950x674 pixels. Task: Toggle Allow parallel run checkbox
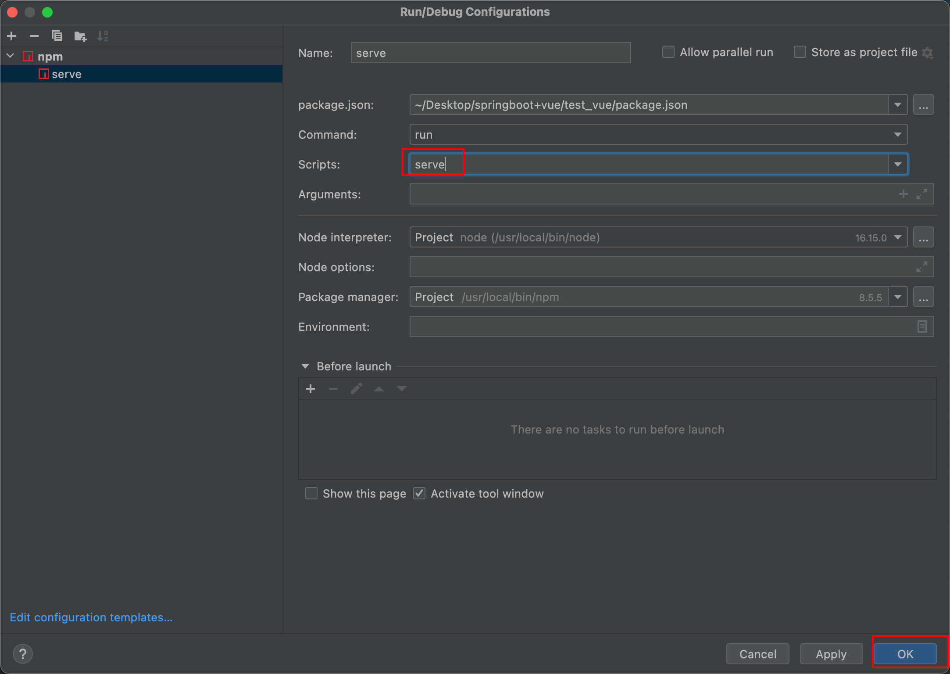tap(668, 52)
